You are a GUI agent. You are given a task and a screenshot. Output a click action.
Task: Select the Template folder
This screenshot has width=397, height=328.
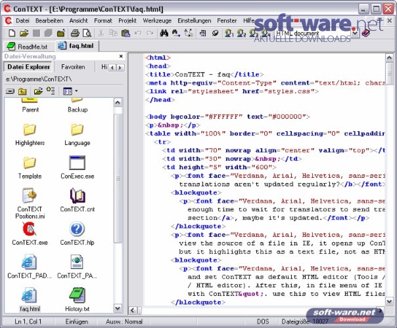pos(30,168)
